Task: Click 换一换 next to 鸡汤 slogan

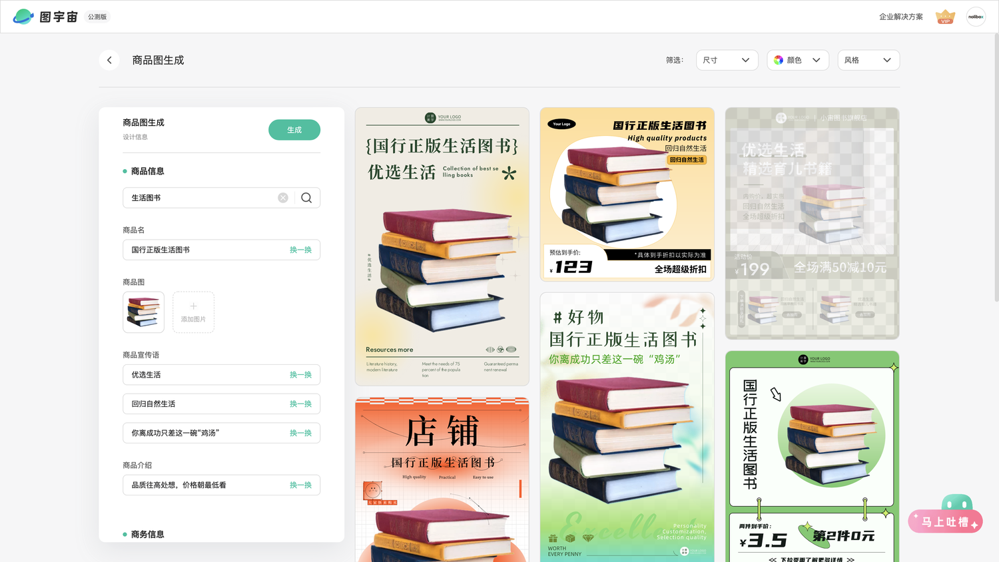Action: pos(300,433)
